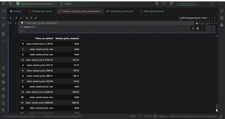Click 'basic variant price: $880.95' cell
The image size is (225, 119).
(39, 103)
